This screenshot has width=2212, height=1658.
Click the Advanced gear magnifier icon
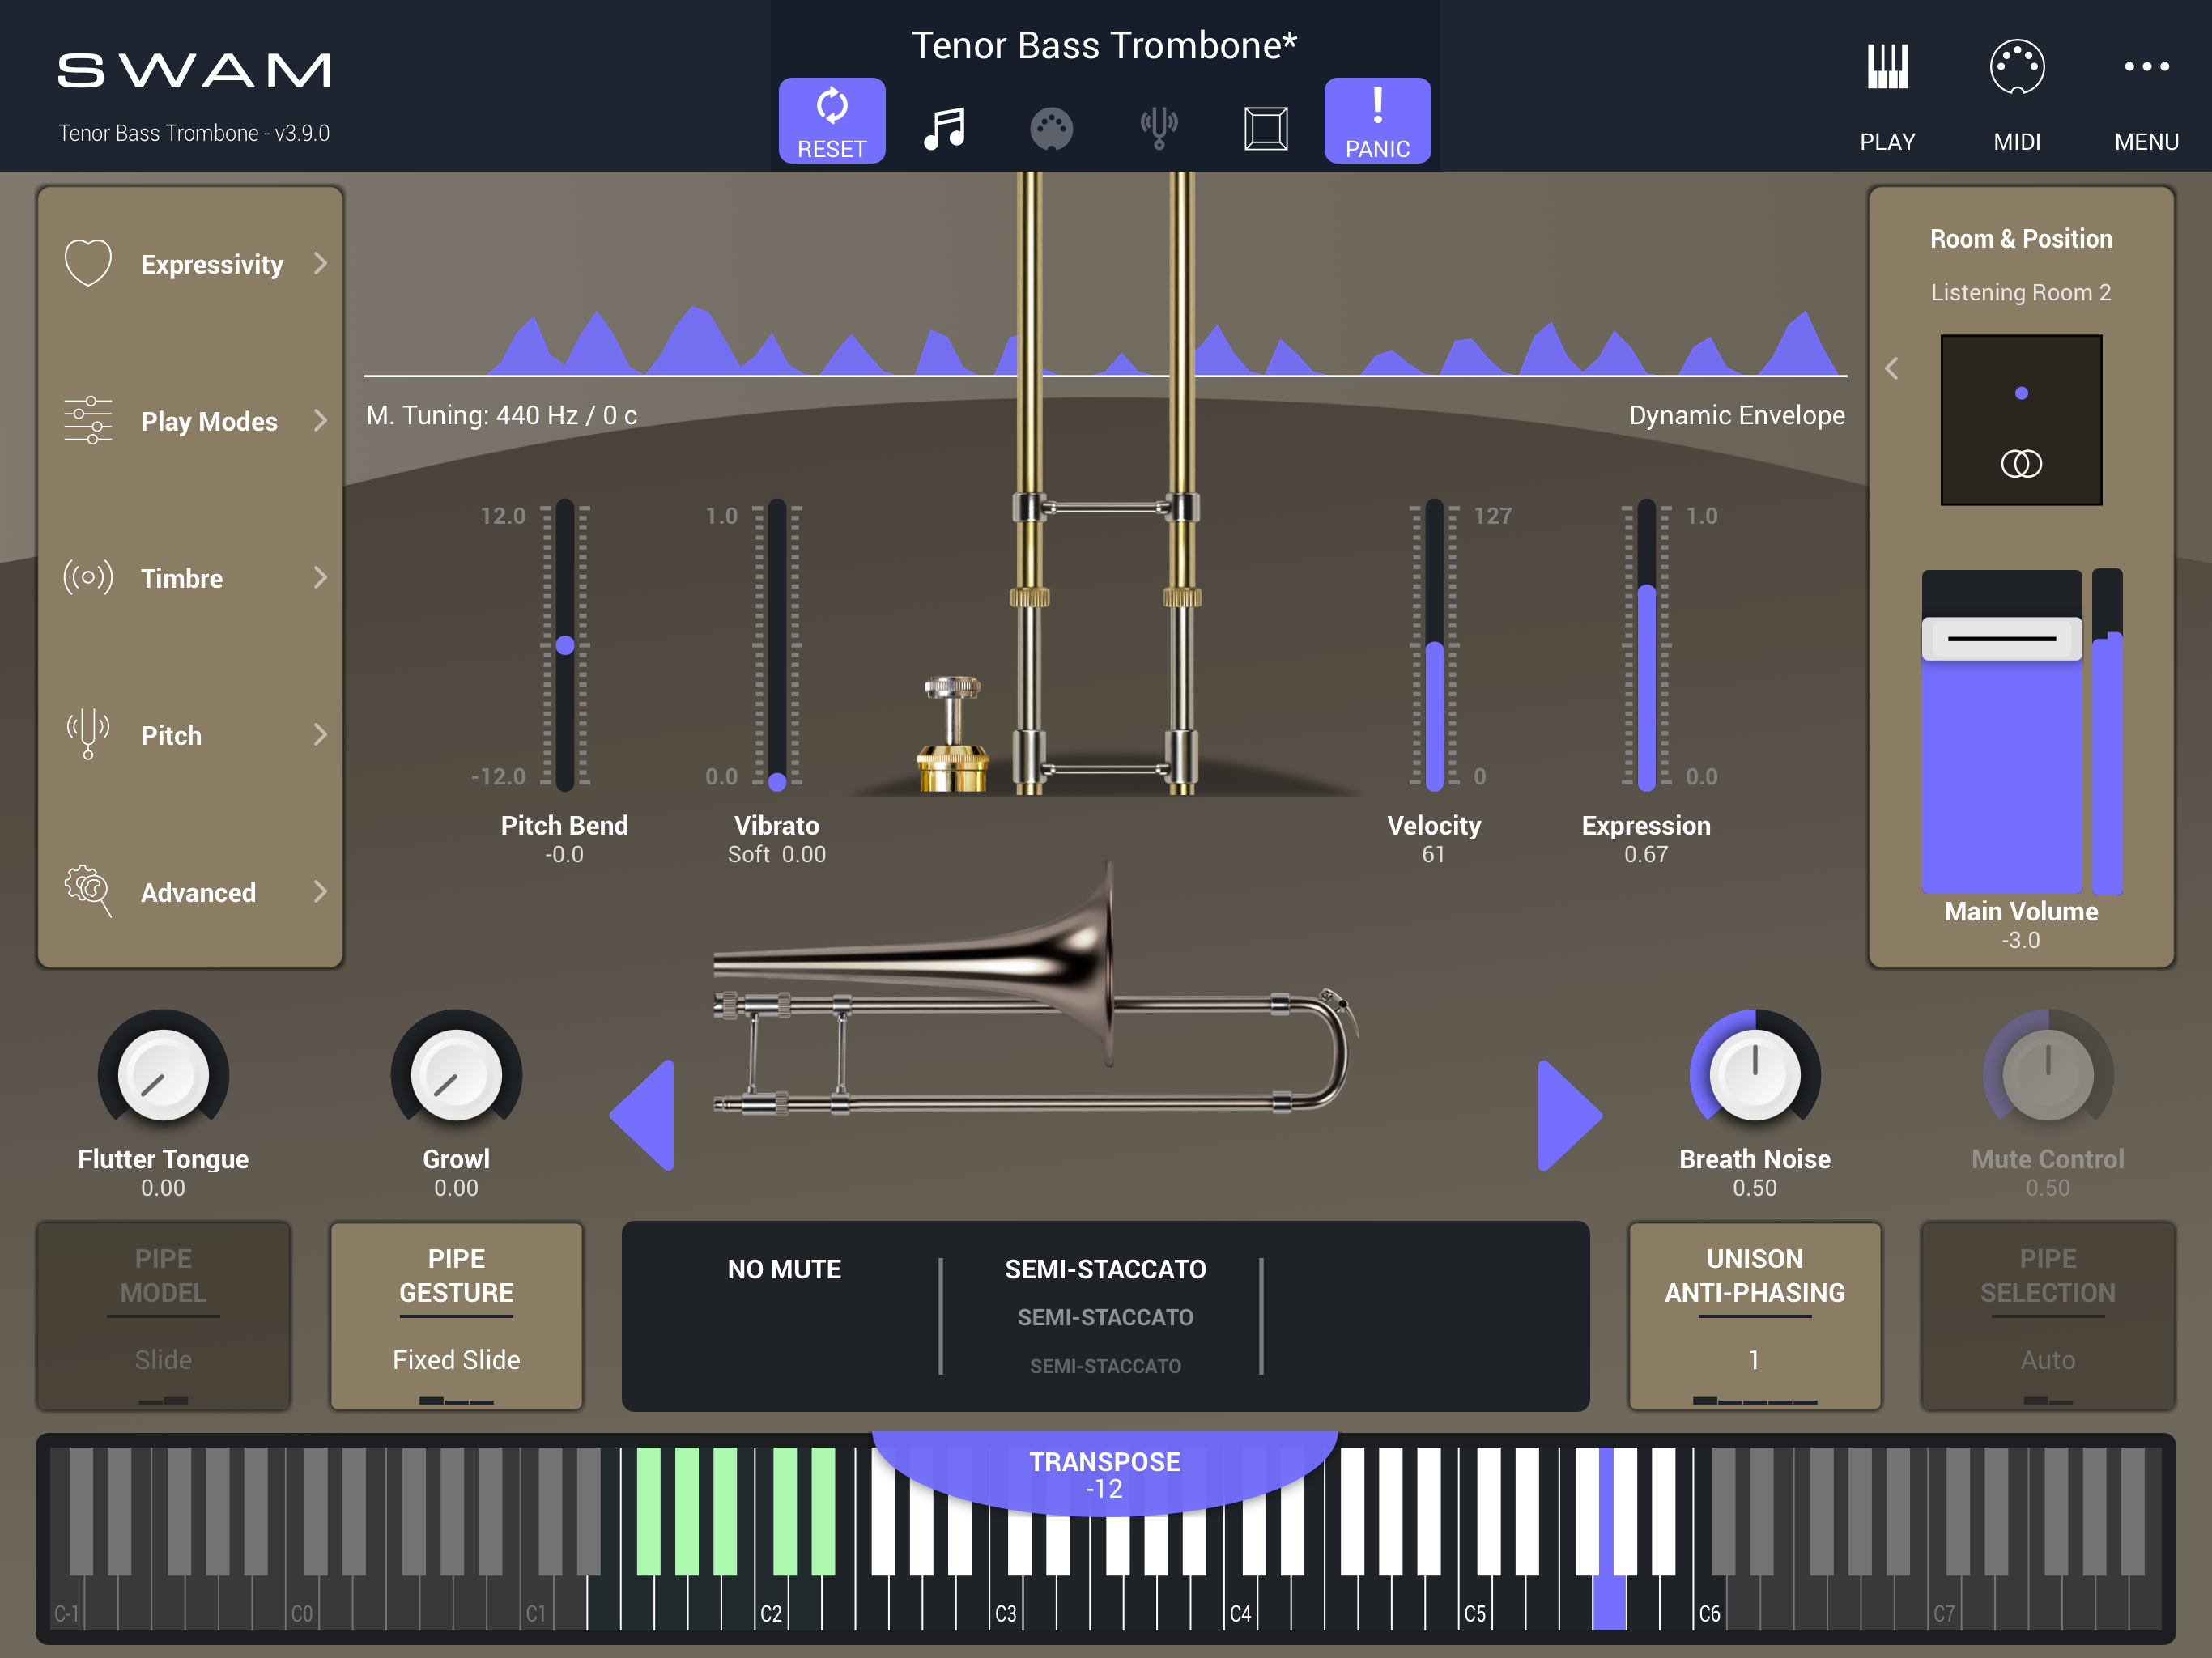pyautogui.click(x=88, y=891)
